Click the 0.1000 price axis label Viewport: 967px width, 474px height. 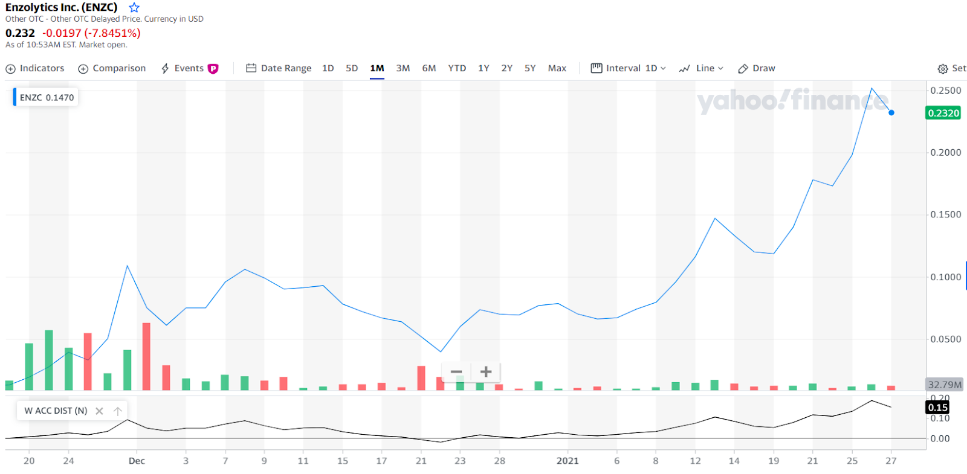[946, 277]
